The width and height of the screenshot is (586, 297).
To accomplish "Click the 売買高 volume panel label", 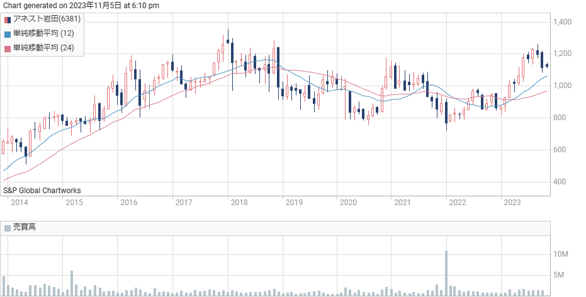I will point(25,227).
